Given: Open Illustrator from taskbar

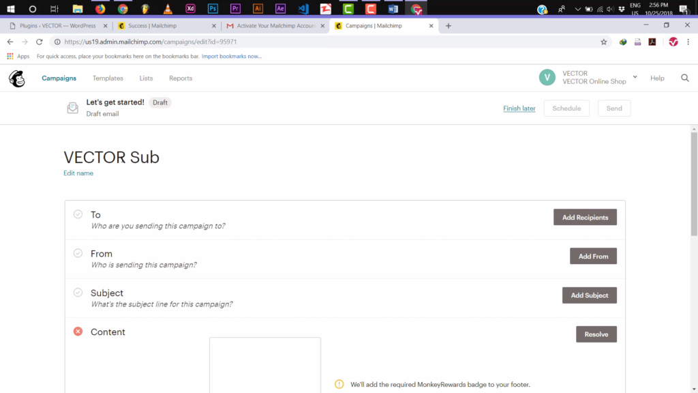Looking at the screenshot, I should pyautogui.click(x=258, y=9).
